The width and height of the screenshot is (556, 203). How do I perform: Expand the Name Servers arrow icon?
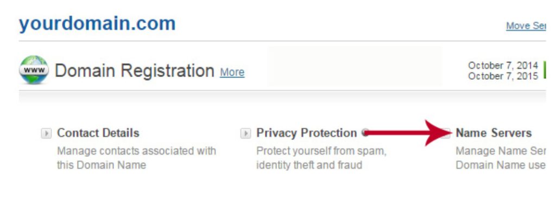(x=447, y=134)
